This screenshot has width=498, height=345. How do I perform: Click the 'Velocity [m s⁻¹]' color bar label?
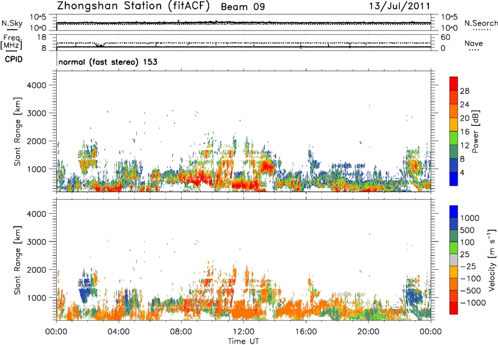[492, 260]
